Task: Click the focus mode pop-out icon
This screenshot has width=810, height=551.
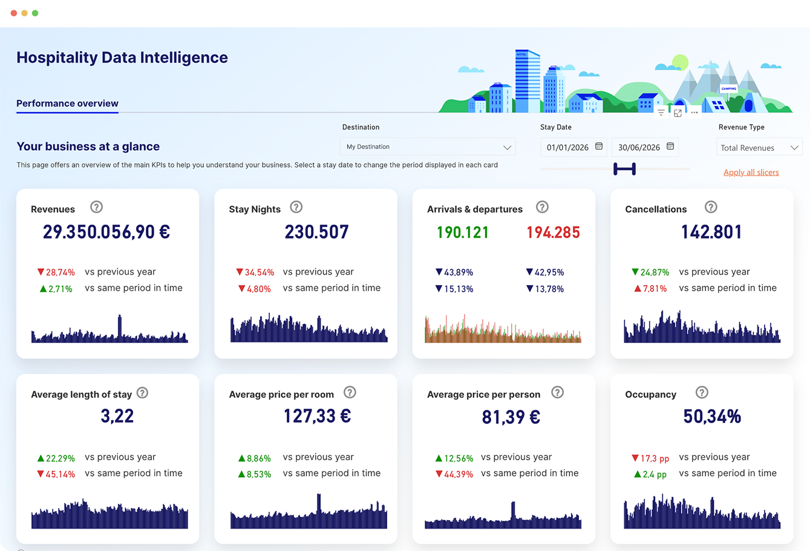Action: (678, 113)
